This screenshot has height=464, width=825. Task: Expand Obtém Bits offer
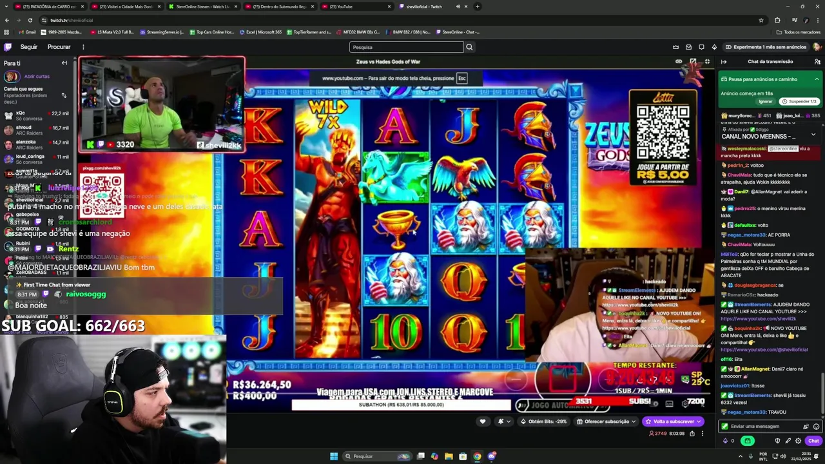544,421
